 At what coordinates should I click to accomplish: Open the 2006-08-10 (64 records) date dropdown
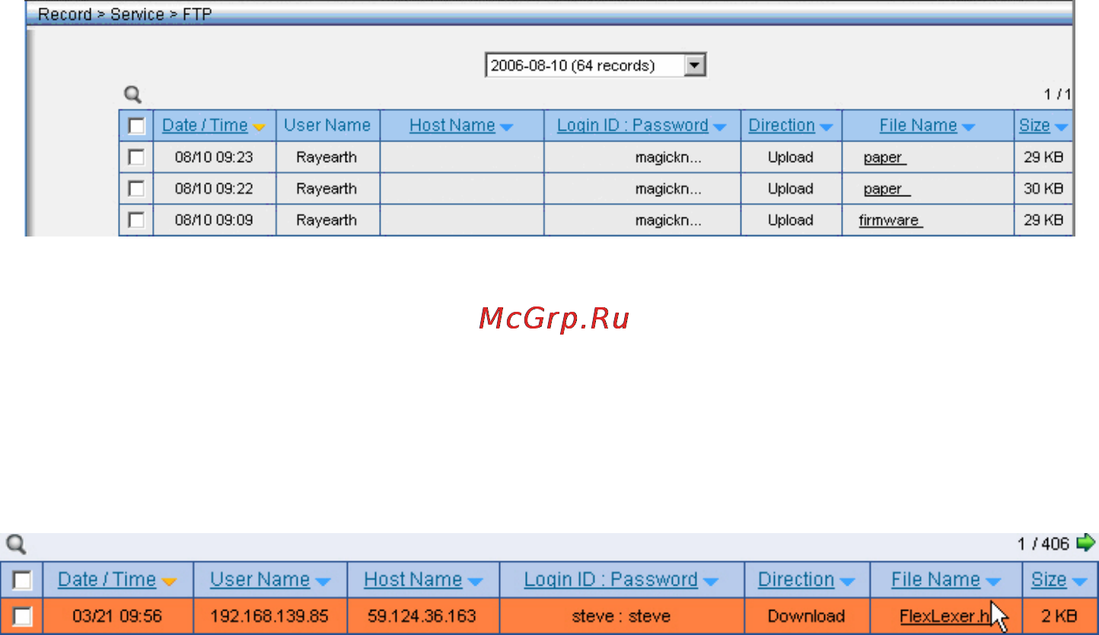coord(596,65)
